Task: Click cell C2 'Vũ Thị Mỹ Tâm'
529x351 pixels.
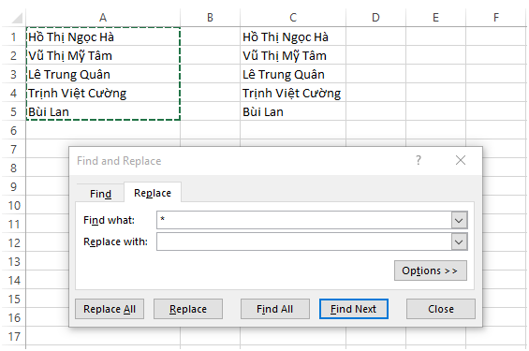Action: click(x=293, y=55)
